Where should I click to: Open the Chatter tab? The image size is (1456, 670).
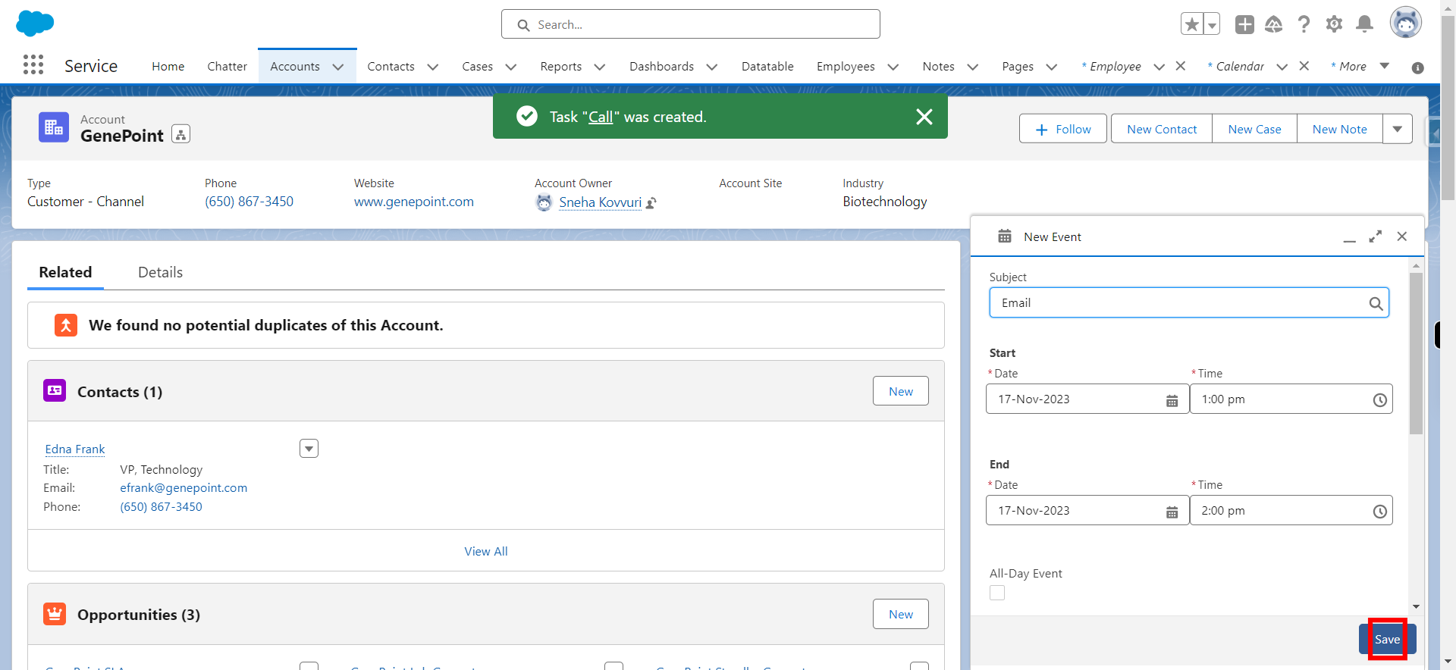pyautogui.click(x=227, y=66)
